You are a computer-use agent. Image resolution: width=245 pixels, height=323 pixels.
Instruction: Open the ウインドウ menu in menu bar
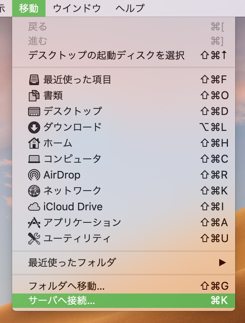tap(77, 8)
